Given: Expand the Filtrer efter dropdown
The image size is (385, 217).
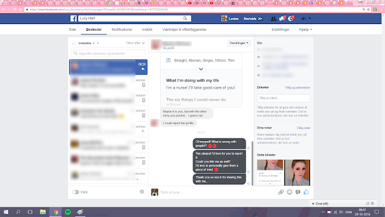Looking at the screenshot, I should [135, 43].
